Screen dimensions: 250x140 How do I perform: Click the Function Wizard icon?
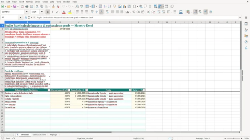pos(26,17)
